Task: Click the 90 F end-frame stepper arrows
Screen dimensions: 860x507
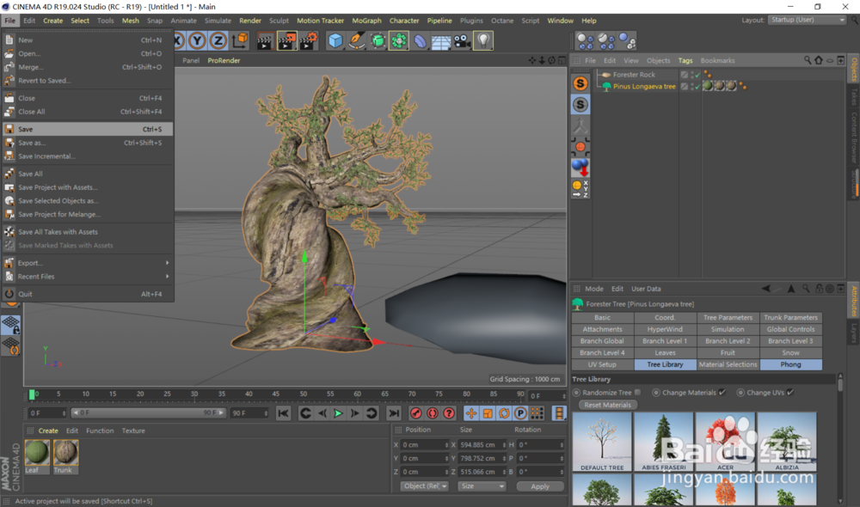Action: pyautogui.click(x=266, y=413)
